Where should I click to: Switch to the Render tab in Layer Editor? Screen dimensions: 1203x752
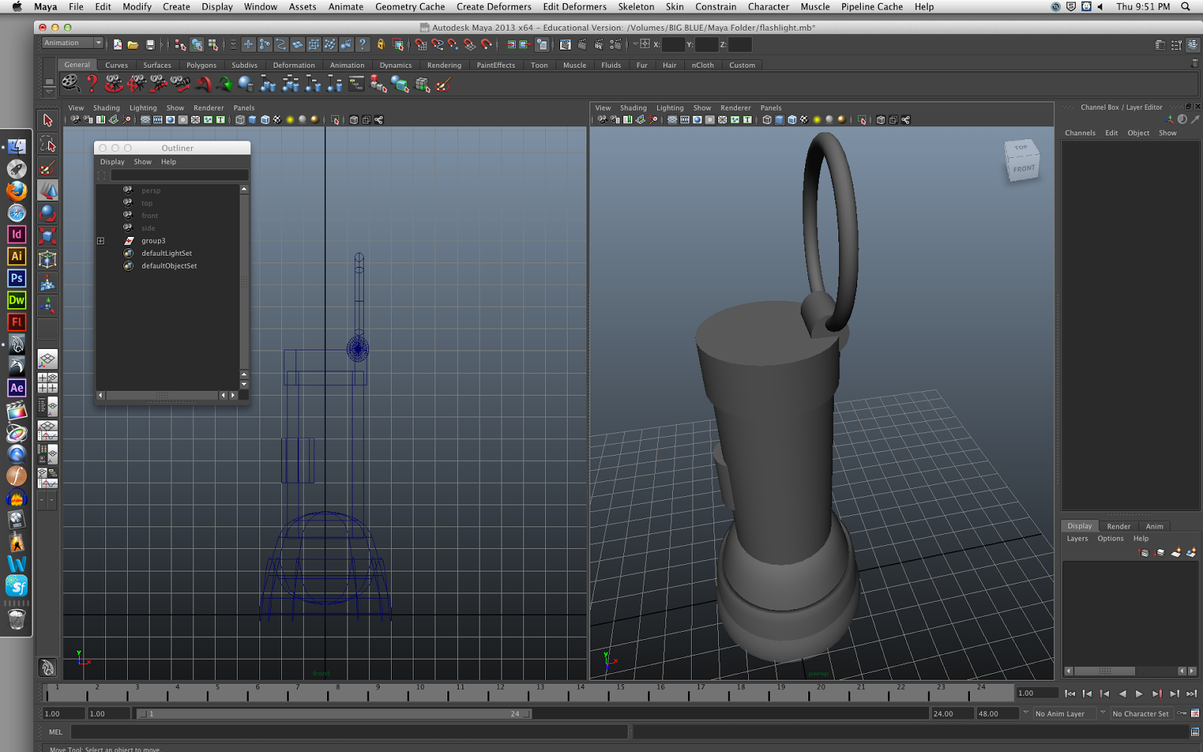(x=1118, y=526)
